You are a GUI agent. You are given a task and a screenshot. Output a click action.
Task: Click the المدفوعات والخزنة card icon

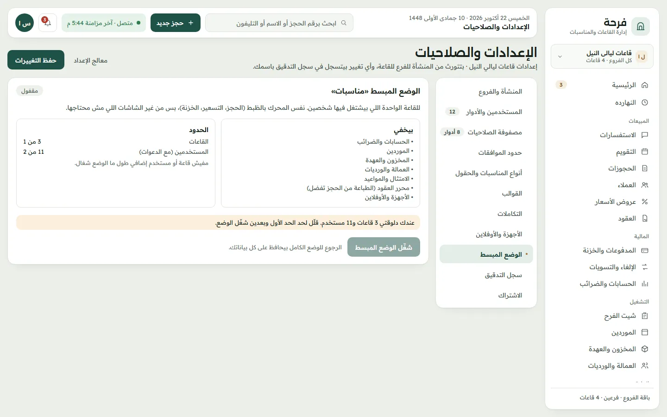click(645, 250)
